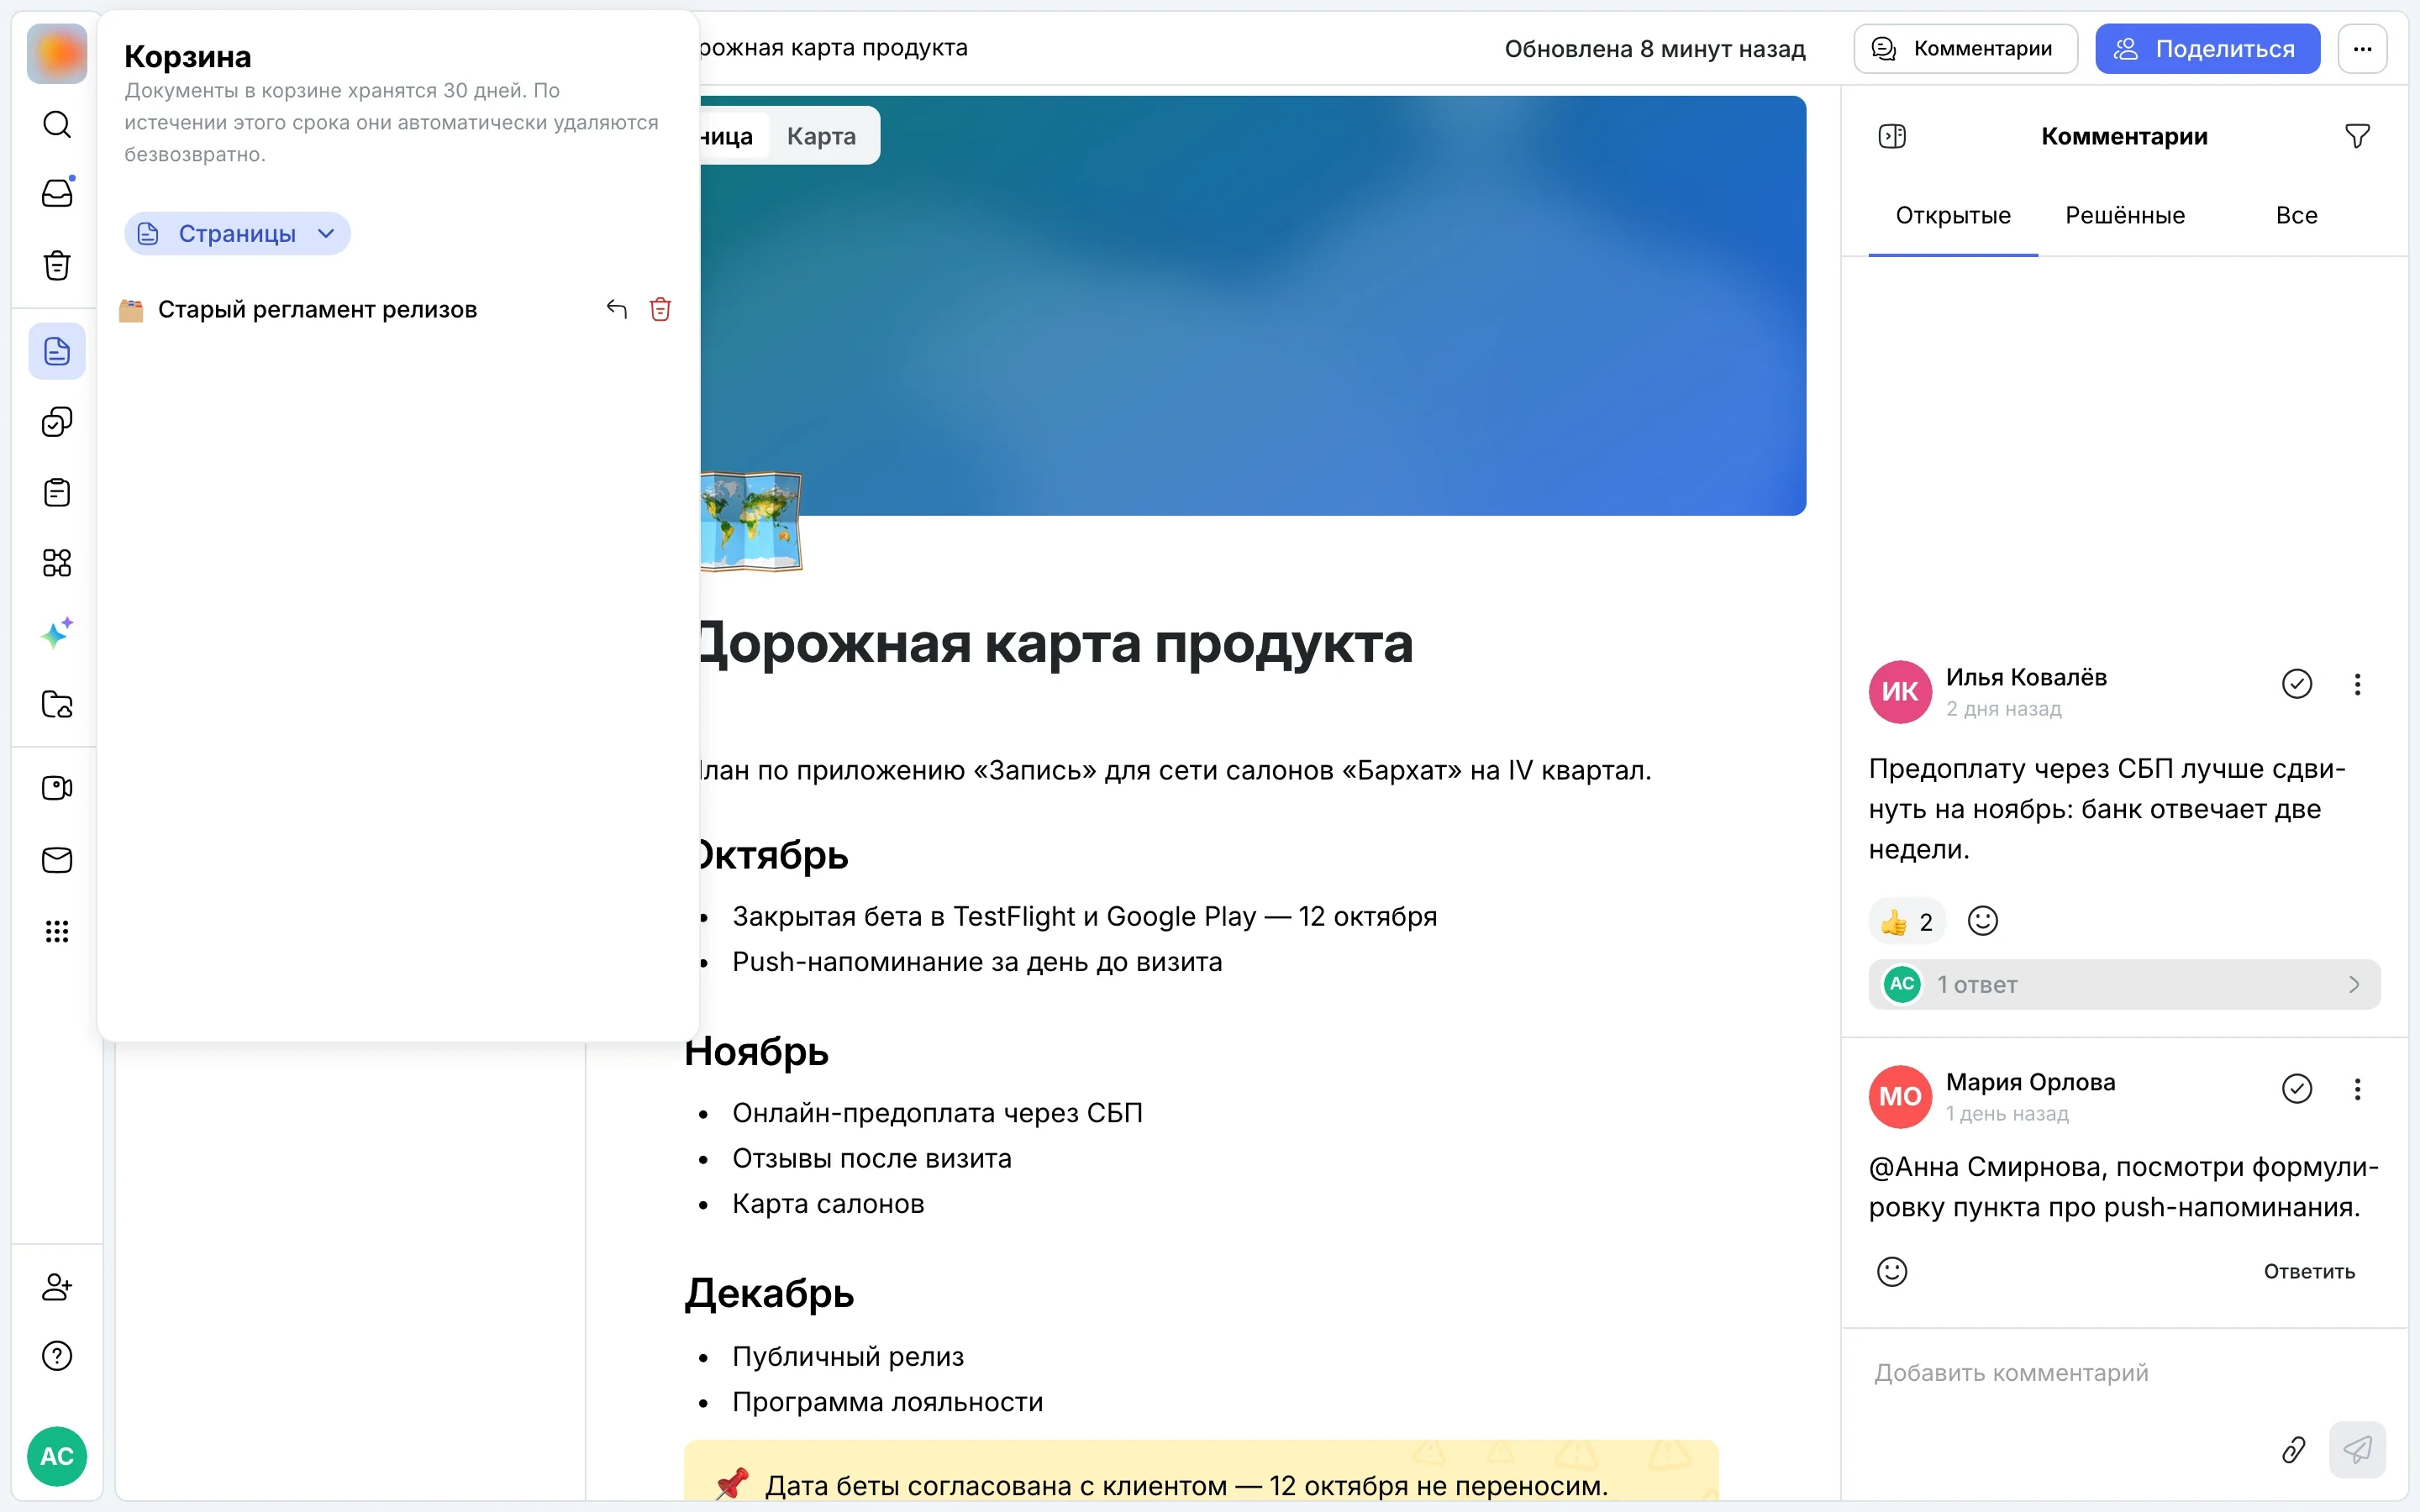This screenshot has height=1512, width=2420.
Task: Open the nine-dot apps menu icon
Action: [57, 932]
